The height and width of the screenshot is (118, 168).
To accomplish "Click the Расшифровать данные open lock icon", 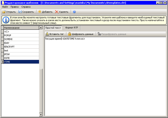I will coord(99,34).
